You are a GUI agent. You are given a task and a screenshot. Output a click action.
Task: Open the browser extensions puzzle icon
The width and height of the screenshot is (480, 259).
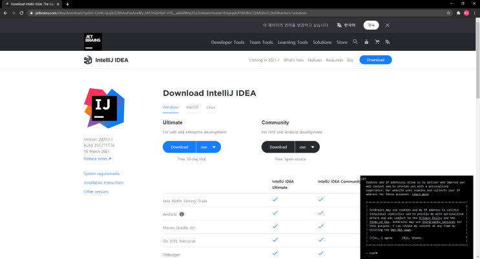[458, 13]
